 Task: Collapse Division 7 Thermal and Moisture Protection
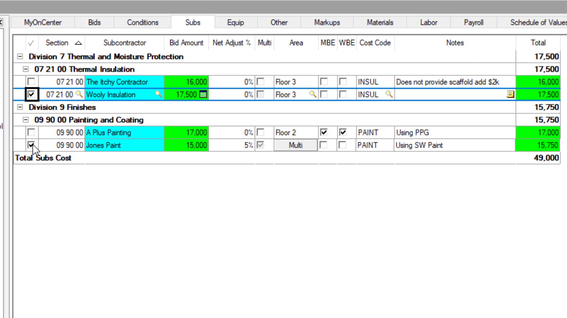point(20,57)
